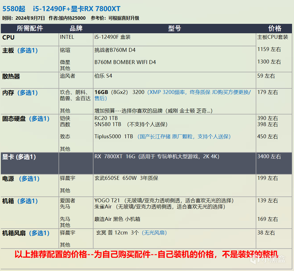This screenshot has width=294, height=271.
Task: Click the '169 左右' case price
Action: (x=268, y=219)
